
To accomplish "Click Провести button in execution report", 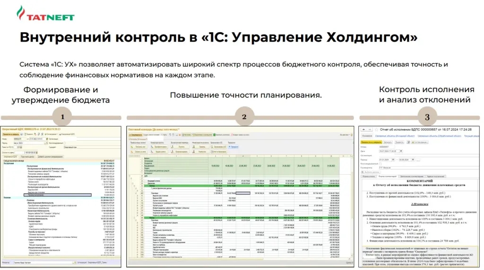I will point(399,142).
